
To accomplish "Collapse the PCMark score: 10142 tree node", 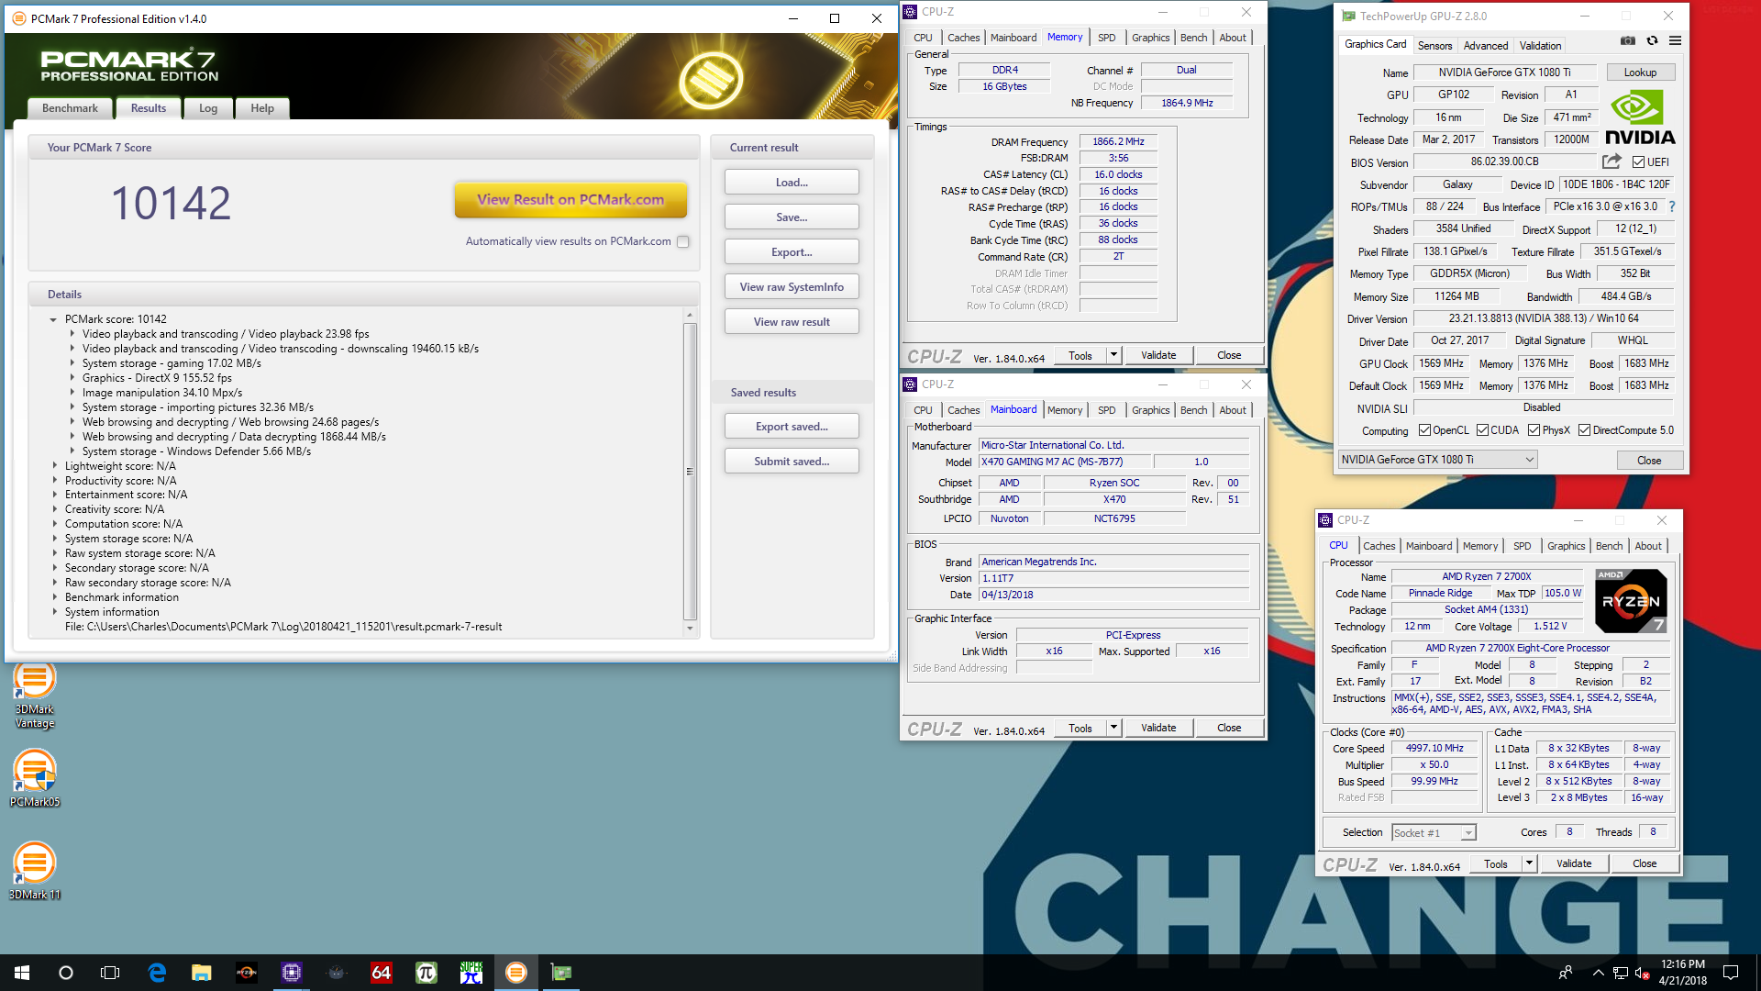I will pyautogui.click(x=53, y=320).
